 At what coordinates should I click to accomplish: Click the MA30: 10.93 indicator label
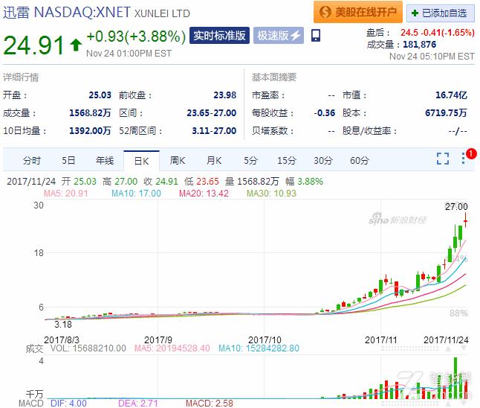(271, 194)
